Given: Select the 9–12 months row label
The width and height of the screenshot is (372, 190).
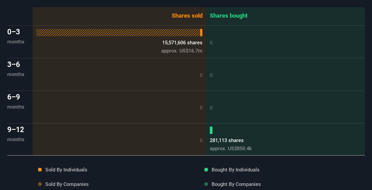Looking at the screenshot, I should point(15,133).
